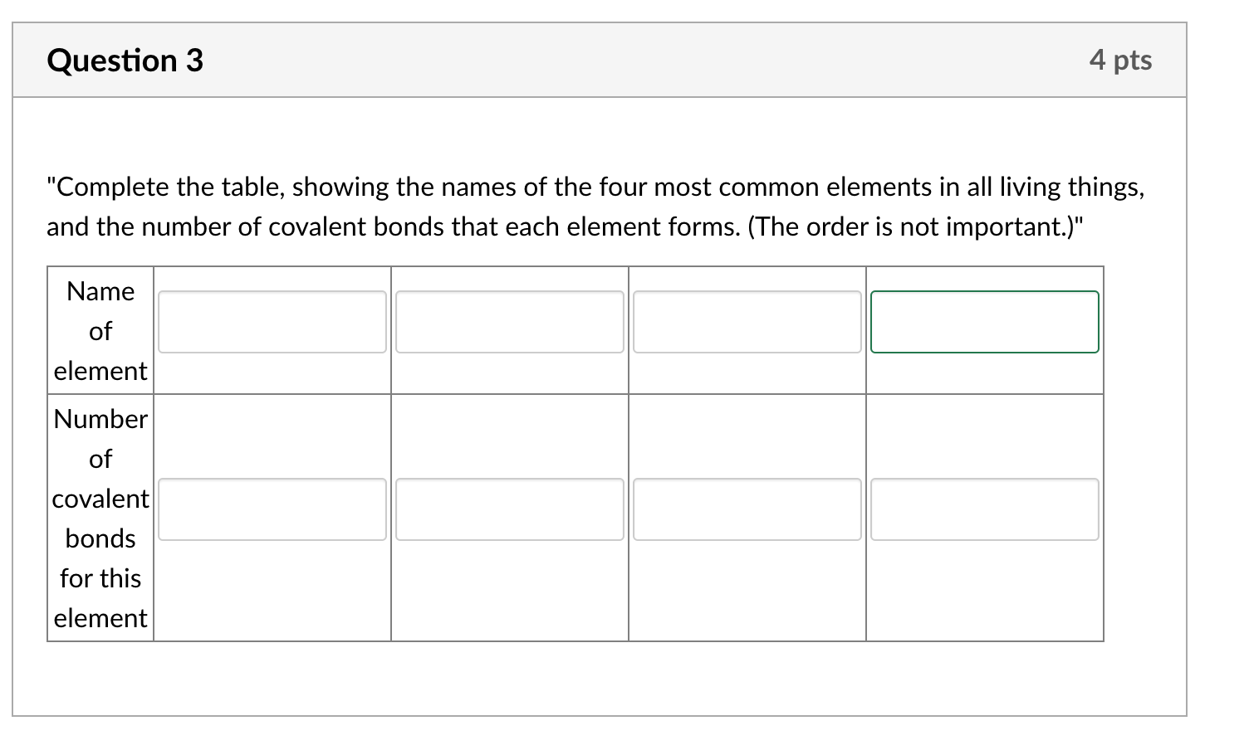
Task: Click the word "Number" in the row header
Action: (x=100, y=419)
